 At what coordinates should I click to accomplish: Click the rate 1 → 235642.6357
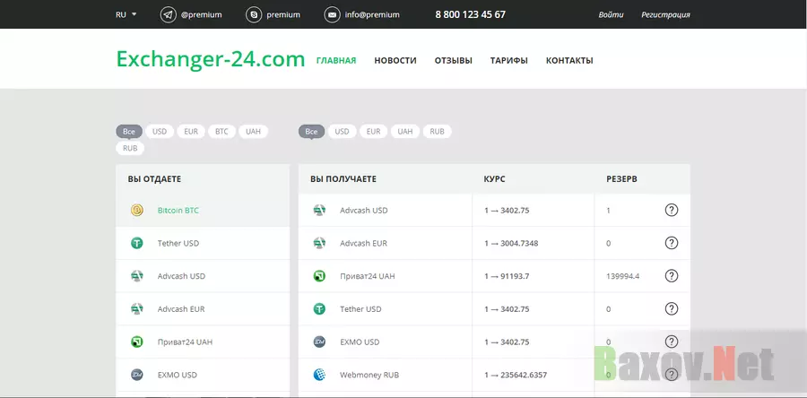[x=516, y=375]
